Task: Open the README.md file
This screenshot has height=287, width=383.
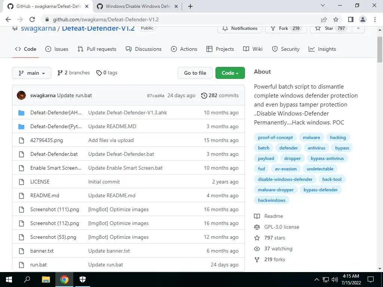Action: coord(45,195)
